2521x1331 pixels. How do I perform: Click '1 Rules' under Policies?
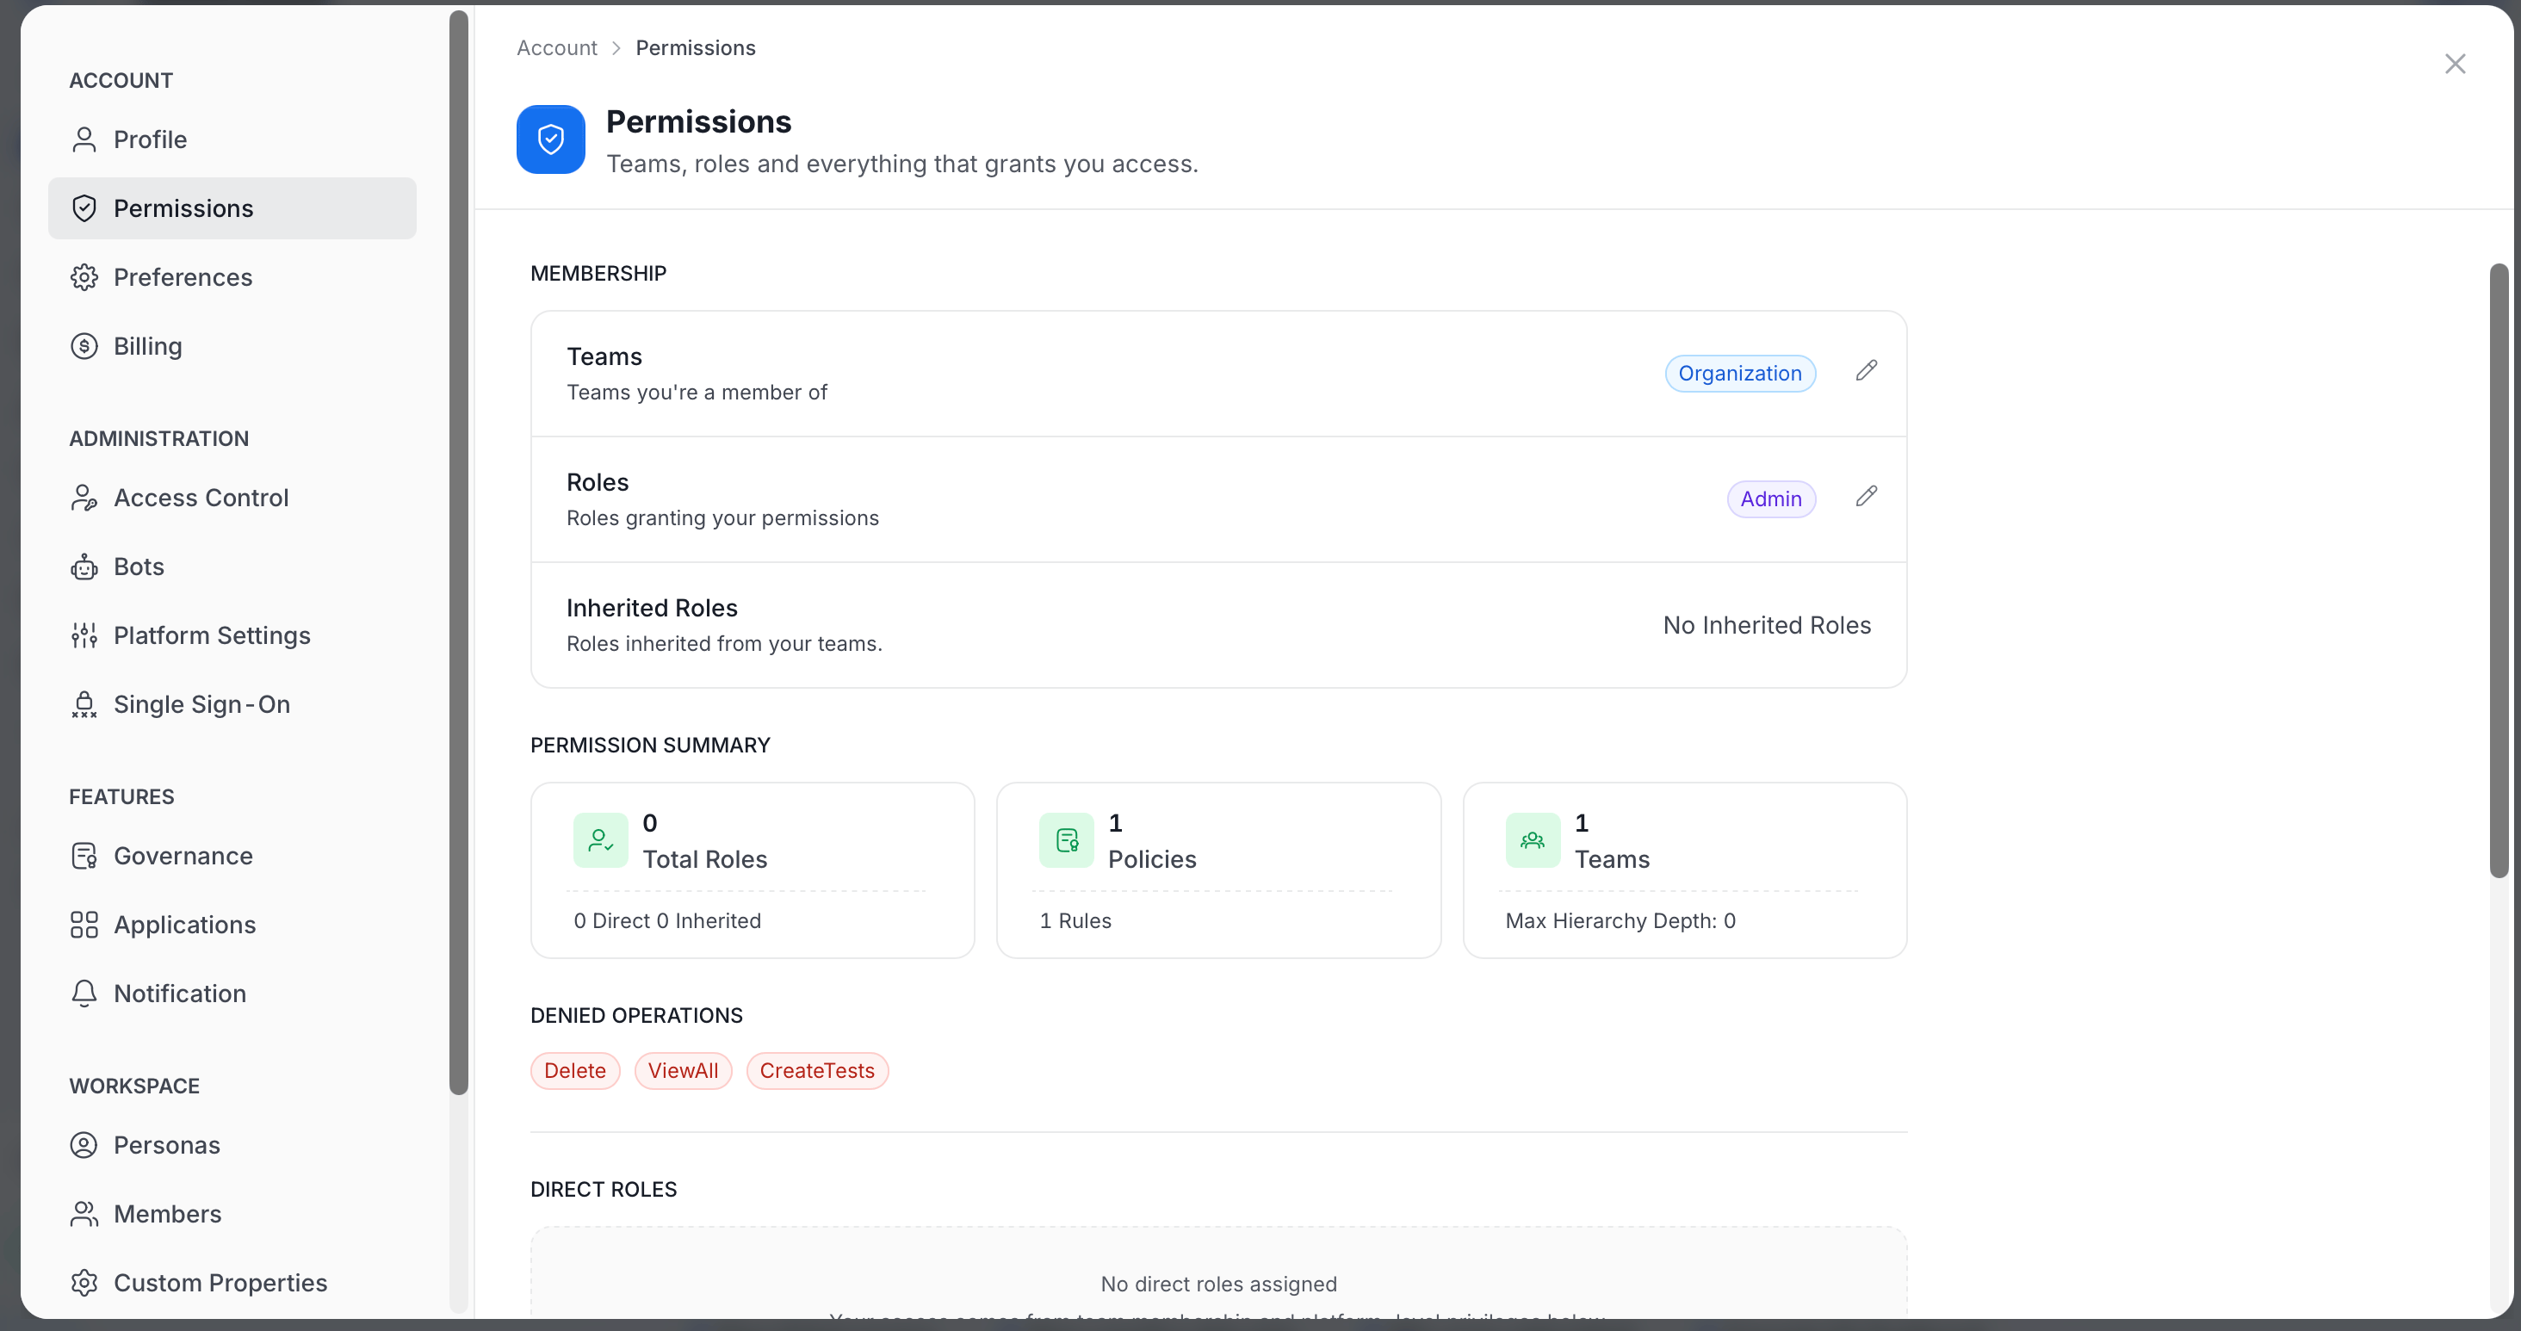tap(1075, 921)
